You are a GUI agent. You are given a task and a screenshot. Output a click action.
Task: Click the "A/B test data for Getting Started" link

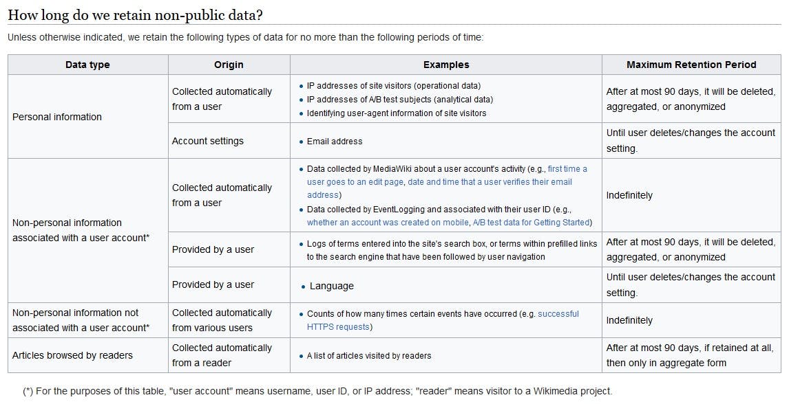(x=531, y=222)
